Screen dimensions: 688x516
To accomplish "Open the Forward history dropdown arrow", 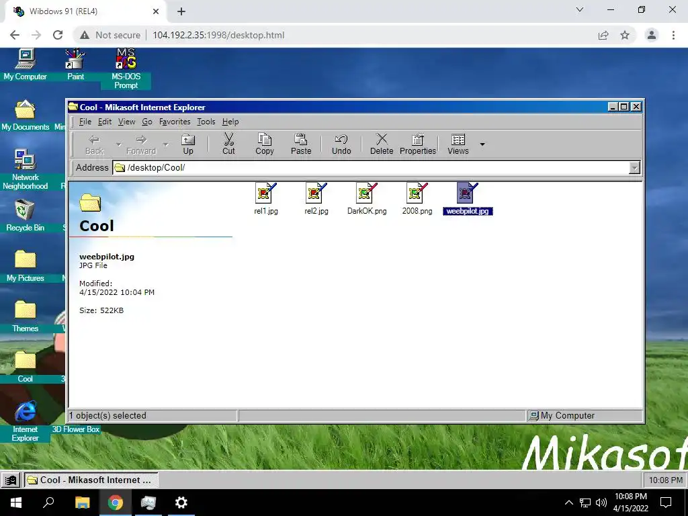I will [165, 144].
